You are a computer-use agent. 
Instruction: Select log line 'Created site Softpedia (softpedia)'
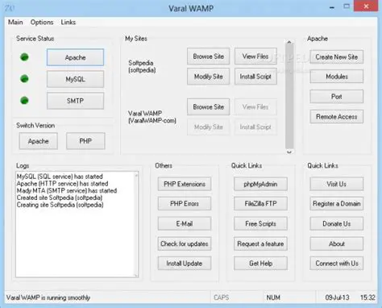click(60, 198)
